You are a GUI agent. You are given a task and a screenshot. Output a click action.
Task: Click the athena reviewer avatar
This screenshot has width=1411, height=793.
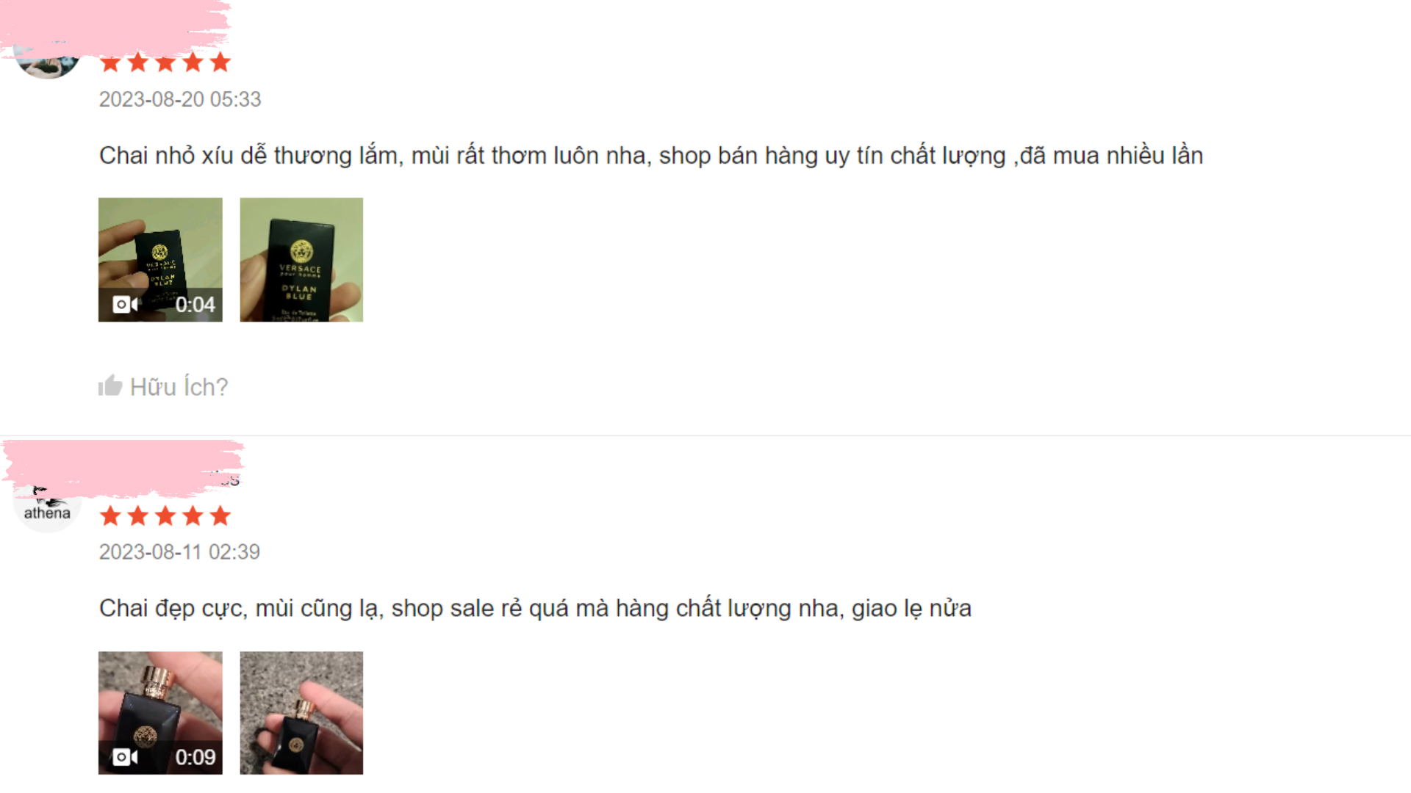[47, 507]
